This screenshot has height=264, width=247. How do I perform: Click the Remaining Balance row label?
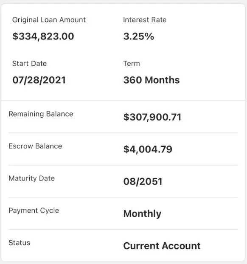click(41, 114)
